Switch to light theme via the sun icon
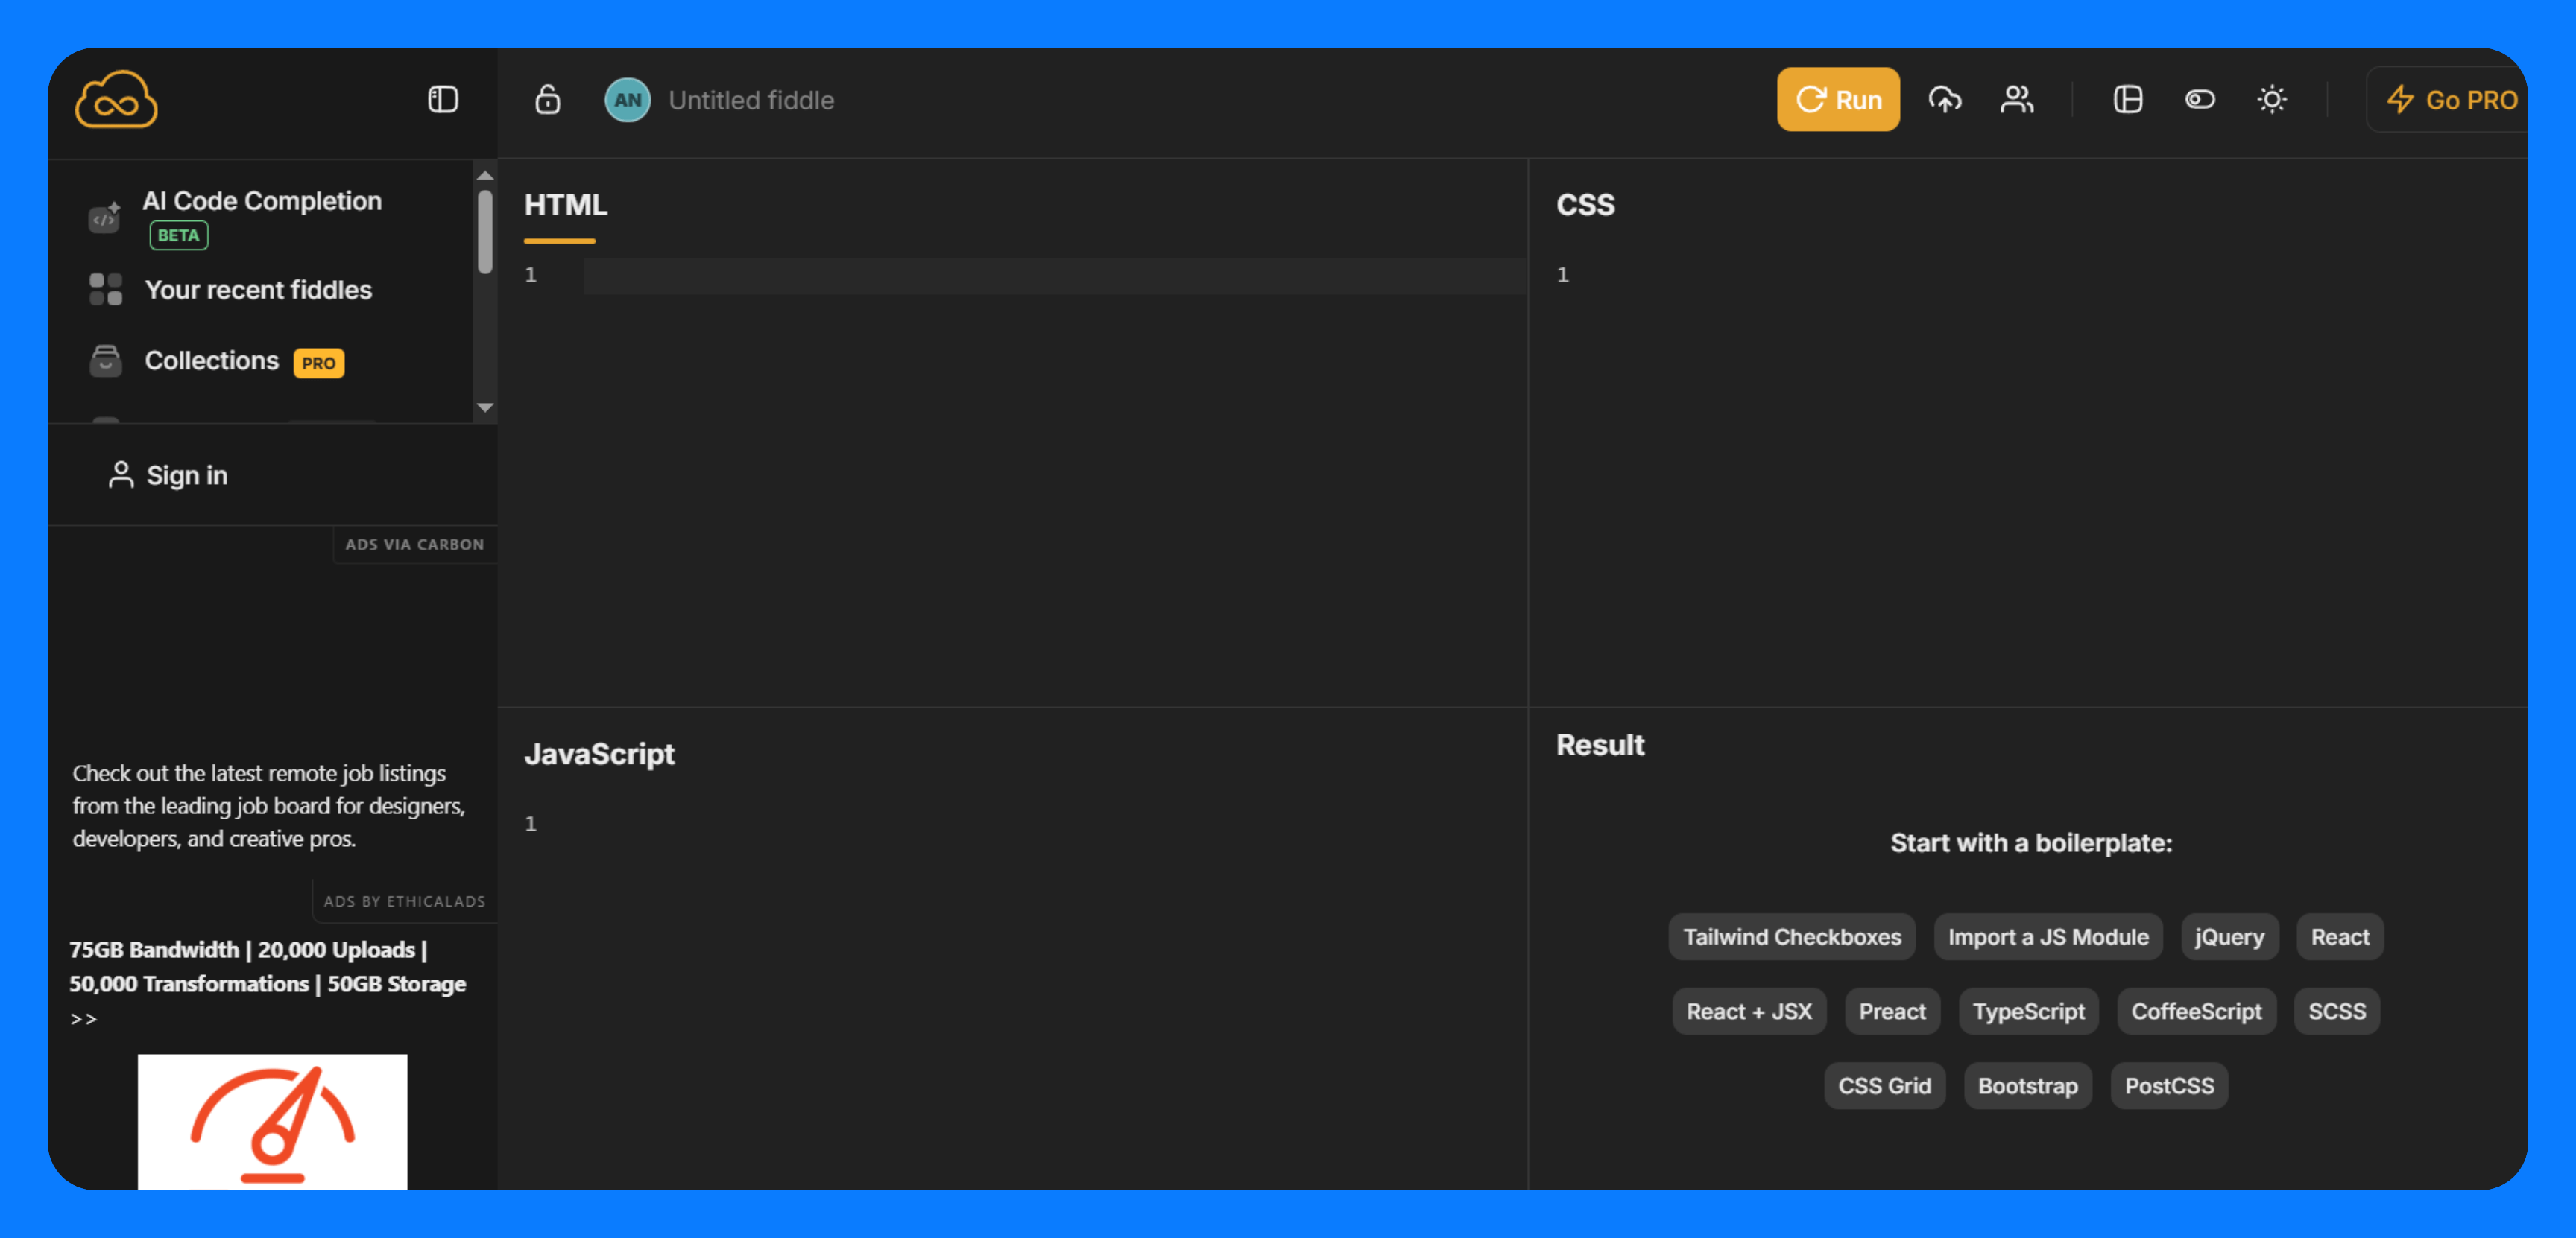The width and height of the screenshot is (2576, 1238). coord(2272,99)
